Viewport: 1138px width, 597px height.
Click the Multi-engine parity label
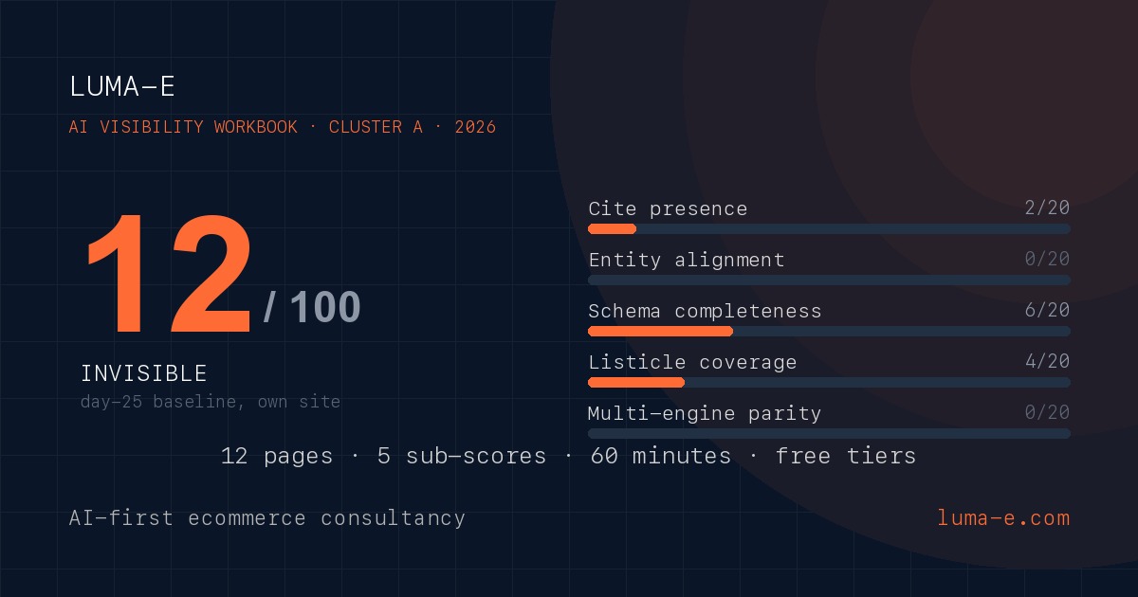[705, 414]
